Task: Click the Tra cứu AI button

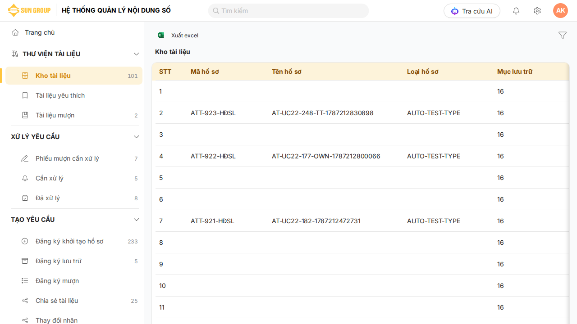Action: 472,11
